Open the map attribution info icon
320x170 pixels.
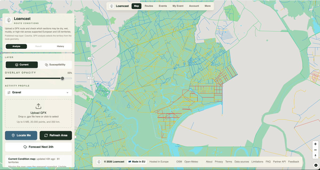coord(316,165)
